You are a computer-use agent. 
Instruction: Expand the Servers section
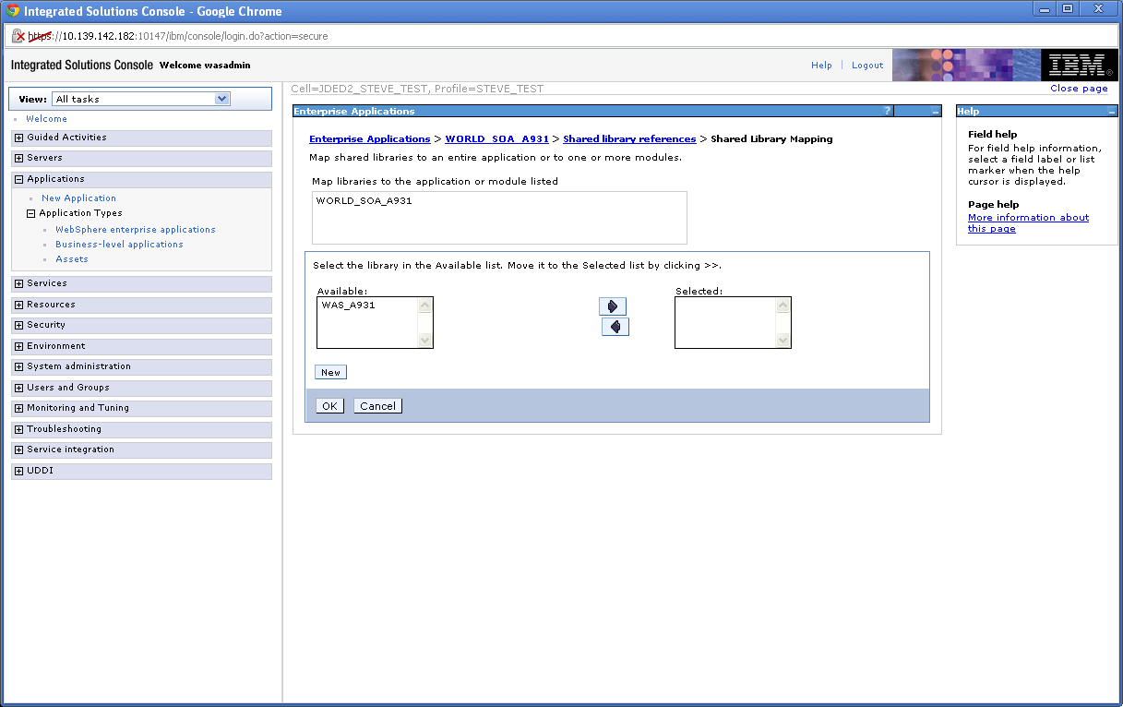pos(18,158)
